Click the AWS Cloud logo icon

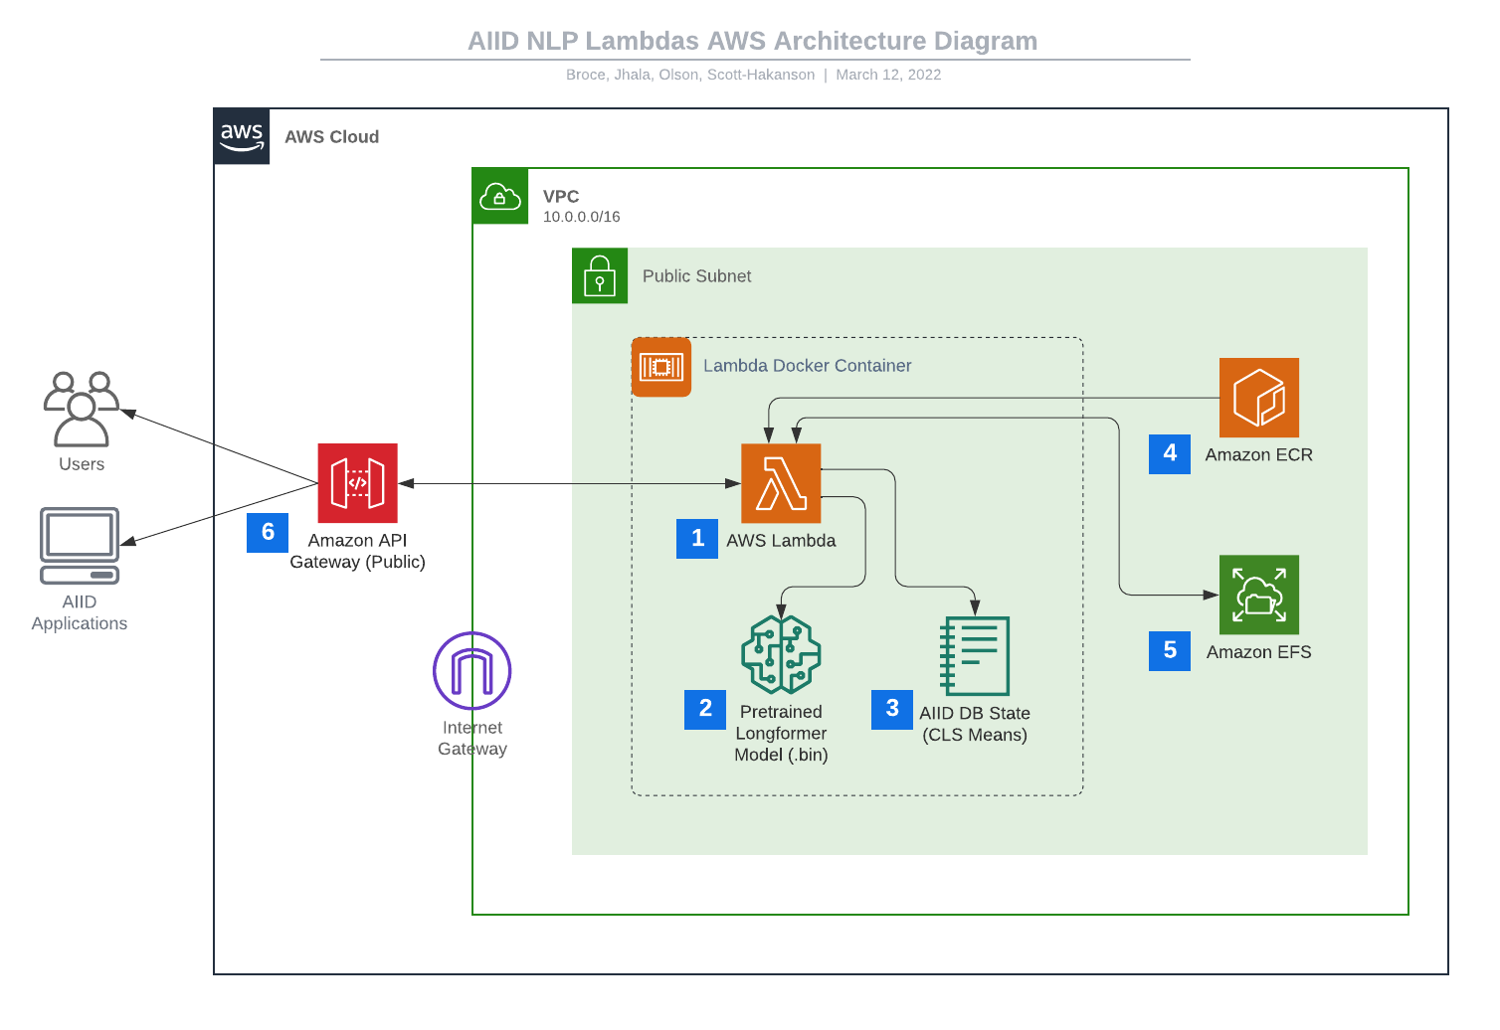pyautogui.click(x=242, y=136)
